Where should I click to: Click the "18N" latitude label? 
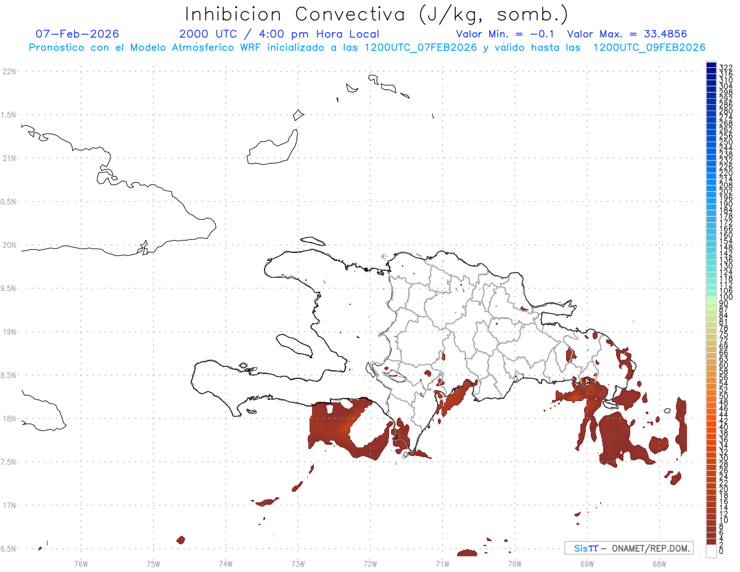9,418
